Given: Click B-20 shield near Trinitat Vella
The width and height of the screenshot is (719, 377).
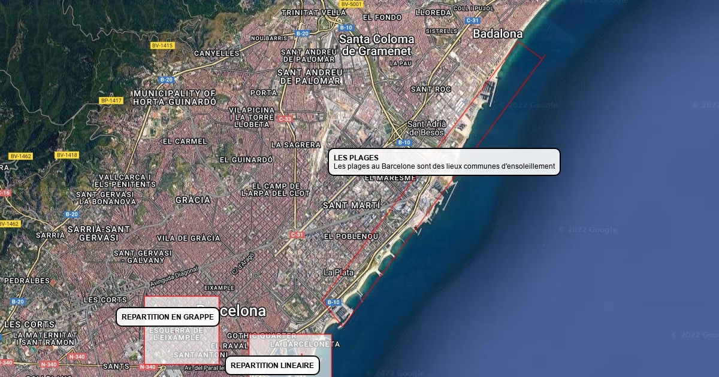Looking at the screenshot, I should tap(302, 34).
